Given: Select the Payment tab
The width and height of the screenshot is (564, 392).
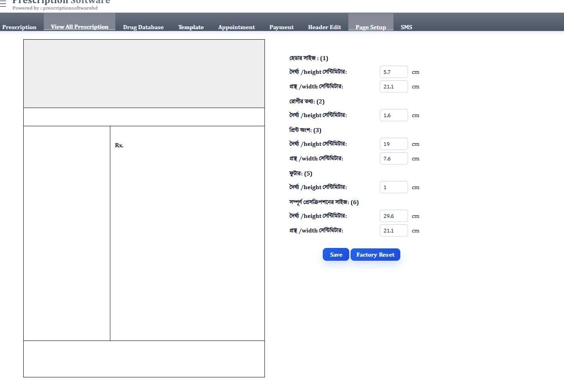Looking at the screenshot, I should click(281, 27).
